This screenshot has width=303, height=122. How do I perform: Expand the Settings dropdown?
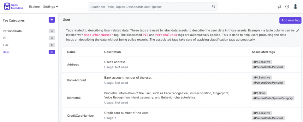[x=50, y=7]
